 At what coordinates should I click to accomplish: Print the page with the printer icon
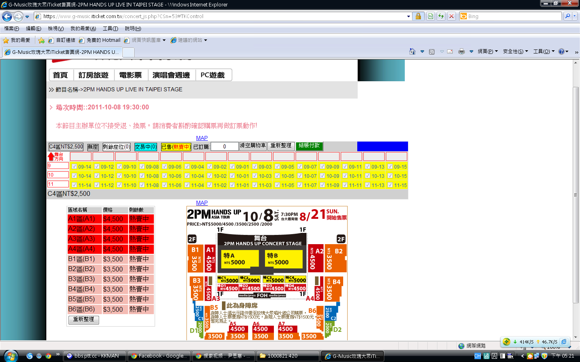pos(462,51)
